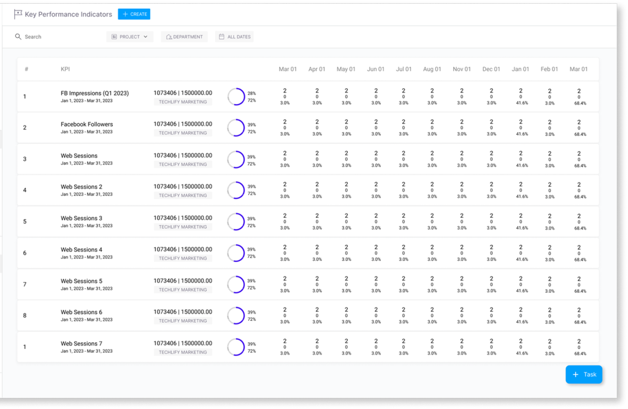Viewport: 628px width, 409px height.
Task: Expand the Project dropdown chevron
Action: (x=146, y=37)
